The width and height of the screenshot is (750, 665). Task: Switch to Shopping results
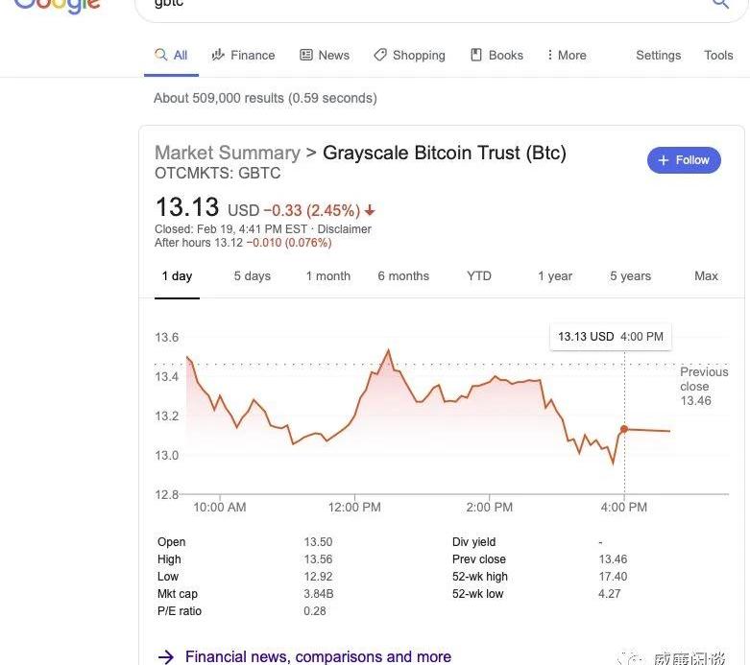[x=409, y=55]
